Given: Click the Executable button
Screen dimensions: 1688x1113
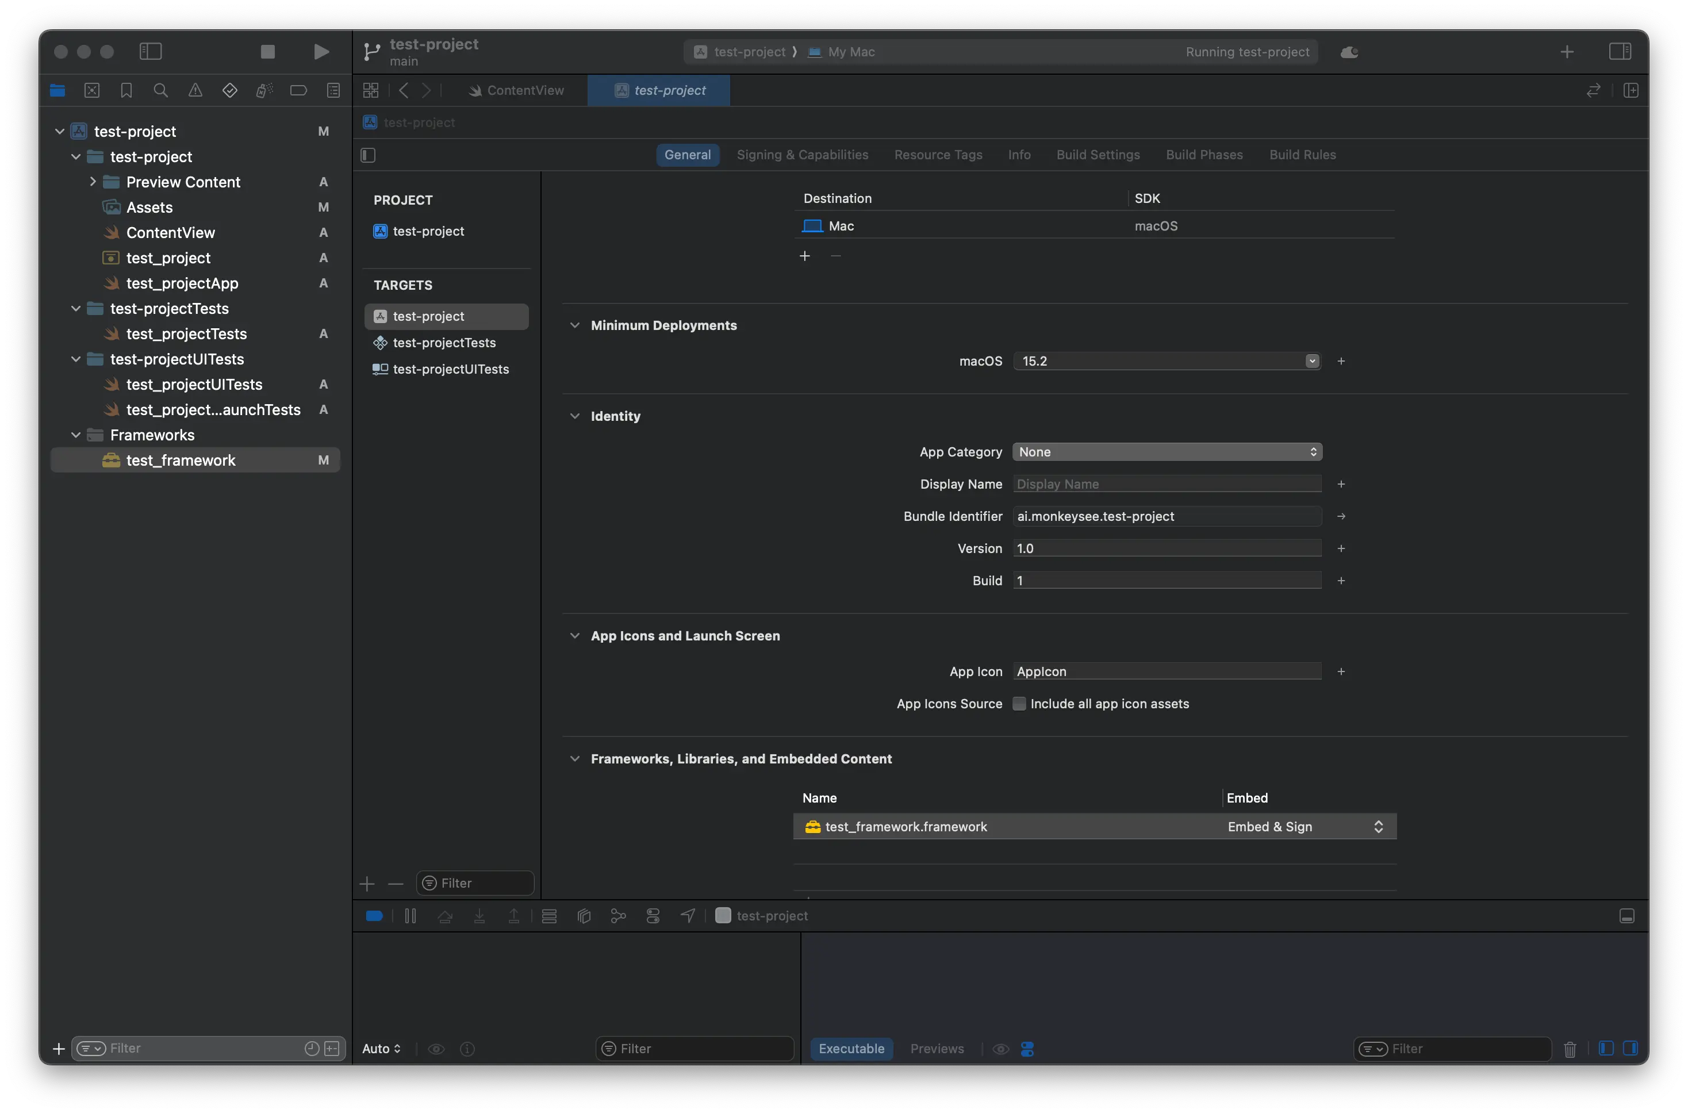Looking at the screenshot, I should click(x=851, y=1049).
